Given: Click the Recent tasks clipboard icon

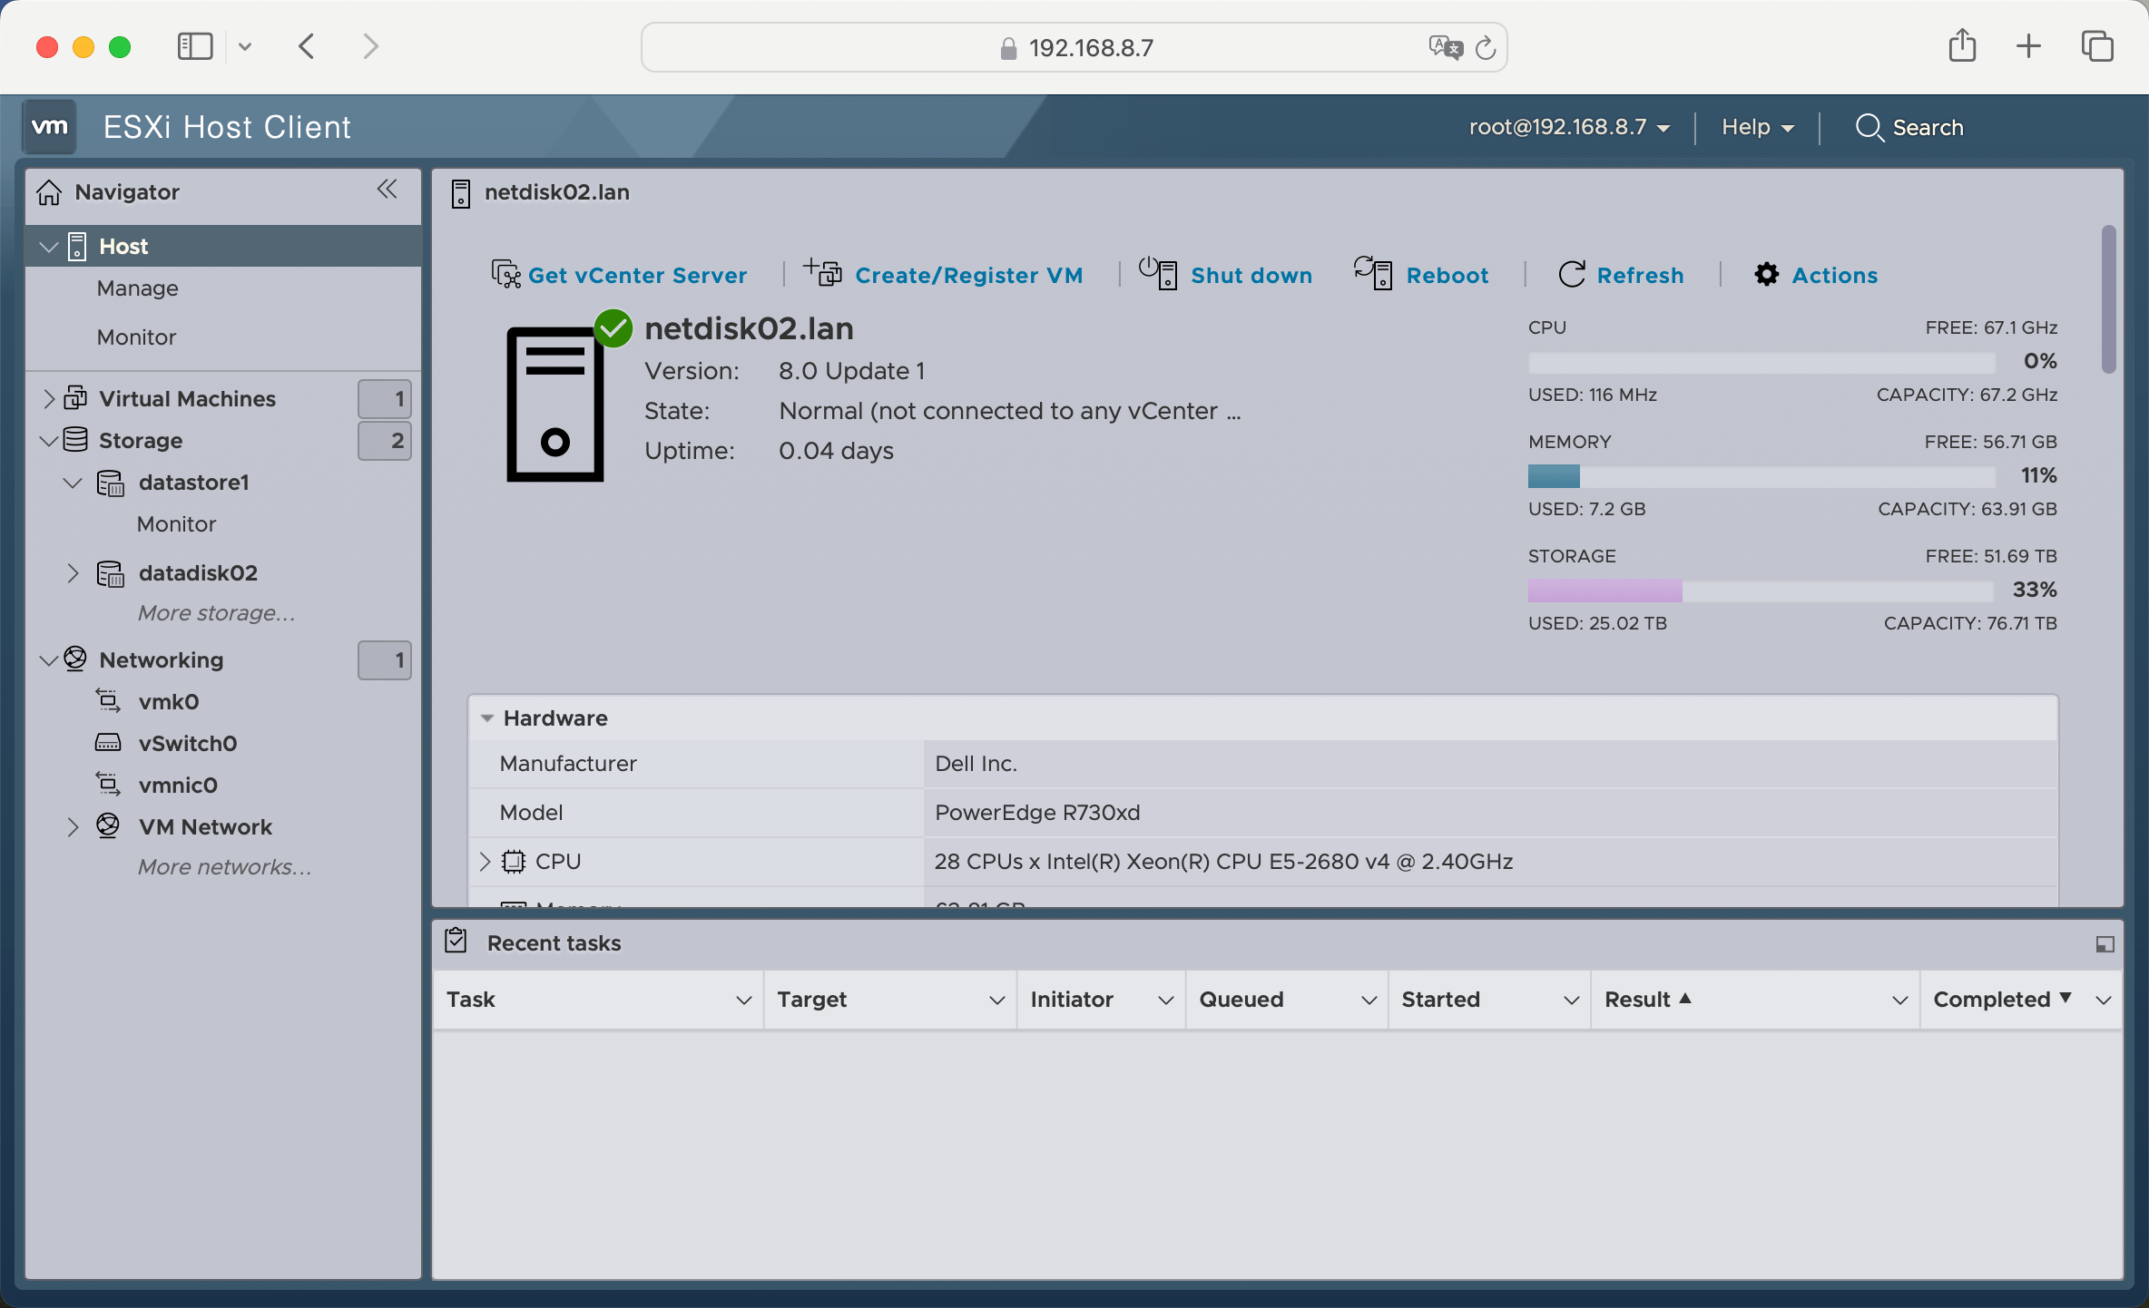Looking at the screenshot, I should tap(456, 942).
